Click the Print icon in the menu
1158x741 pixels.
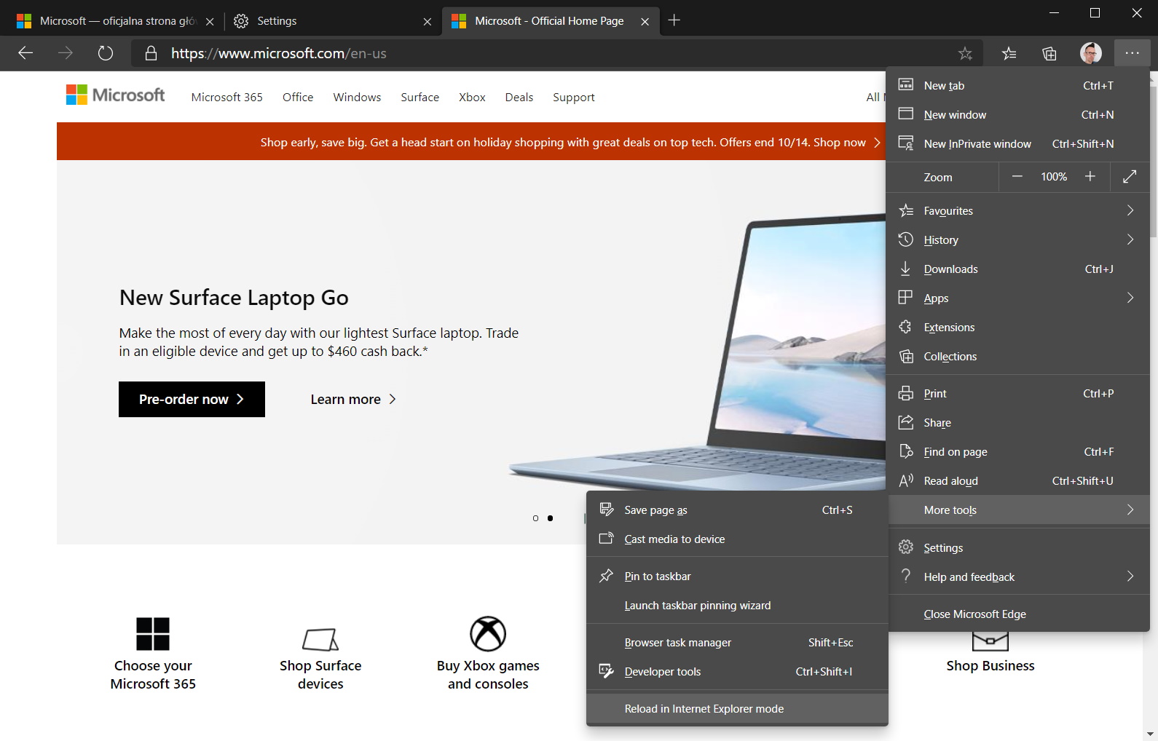pyautogui.click(x=906, y=394)
